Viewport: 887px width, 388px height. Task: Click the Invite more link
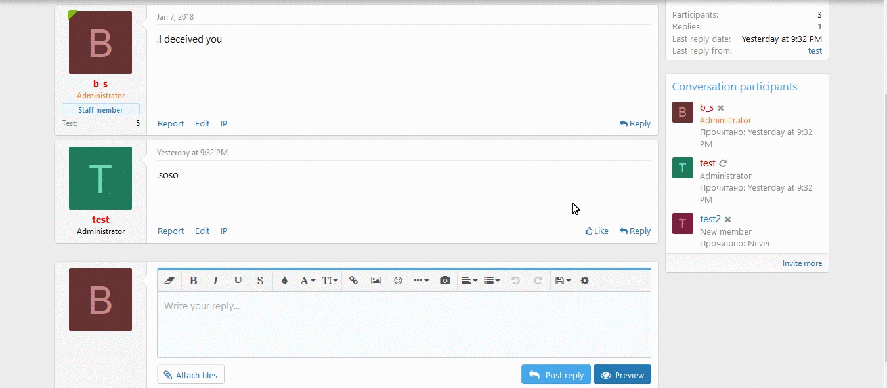tap(802, 263)
